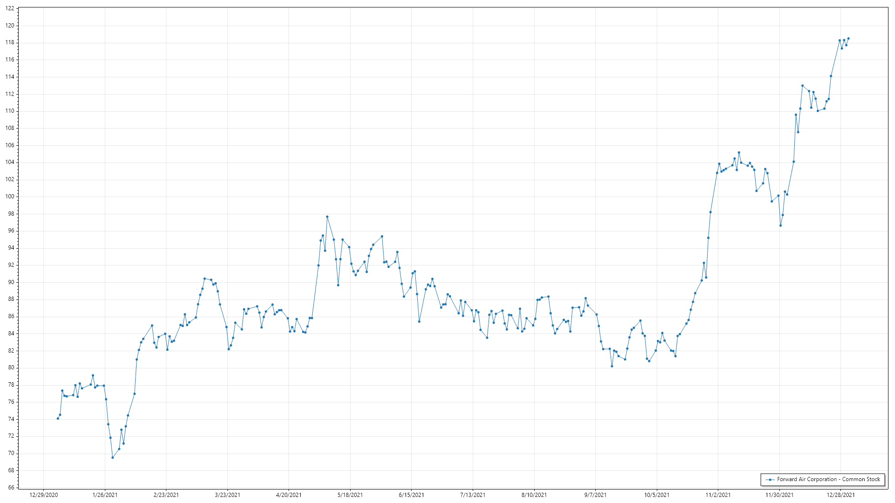Viewport: 895px width, 503px height.
Task: Click the 11/2/2021 x-axis label
Action: [718, 495]
